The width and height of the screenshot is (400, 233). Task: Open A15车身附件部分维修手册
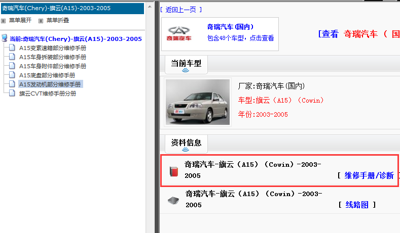pyautogui.click(x=53, y=66)
